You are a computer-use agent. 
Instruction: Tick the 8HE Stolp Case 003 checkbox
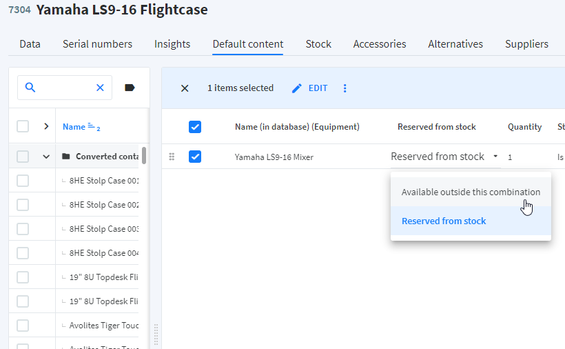click(x=23, y=229)
